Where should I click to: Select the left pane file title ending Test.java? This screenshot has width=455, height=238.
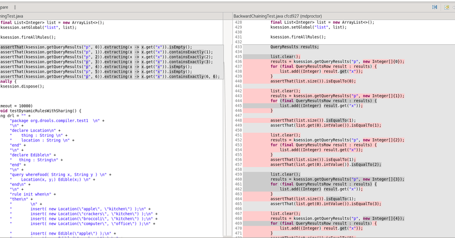11,16
